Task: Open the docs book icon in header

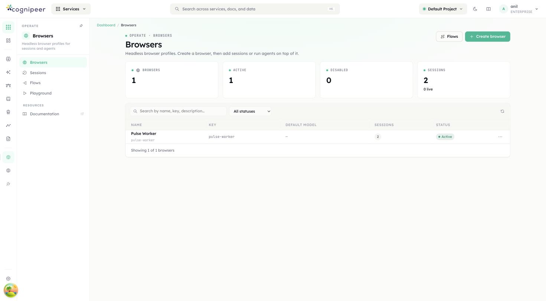Action: [488, 9]
